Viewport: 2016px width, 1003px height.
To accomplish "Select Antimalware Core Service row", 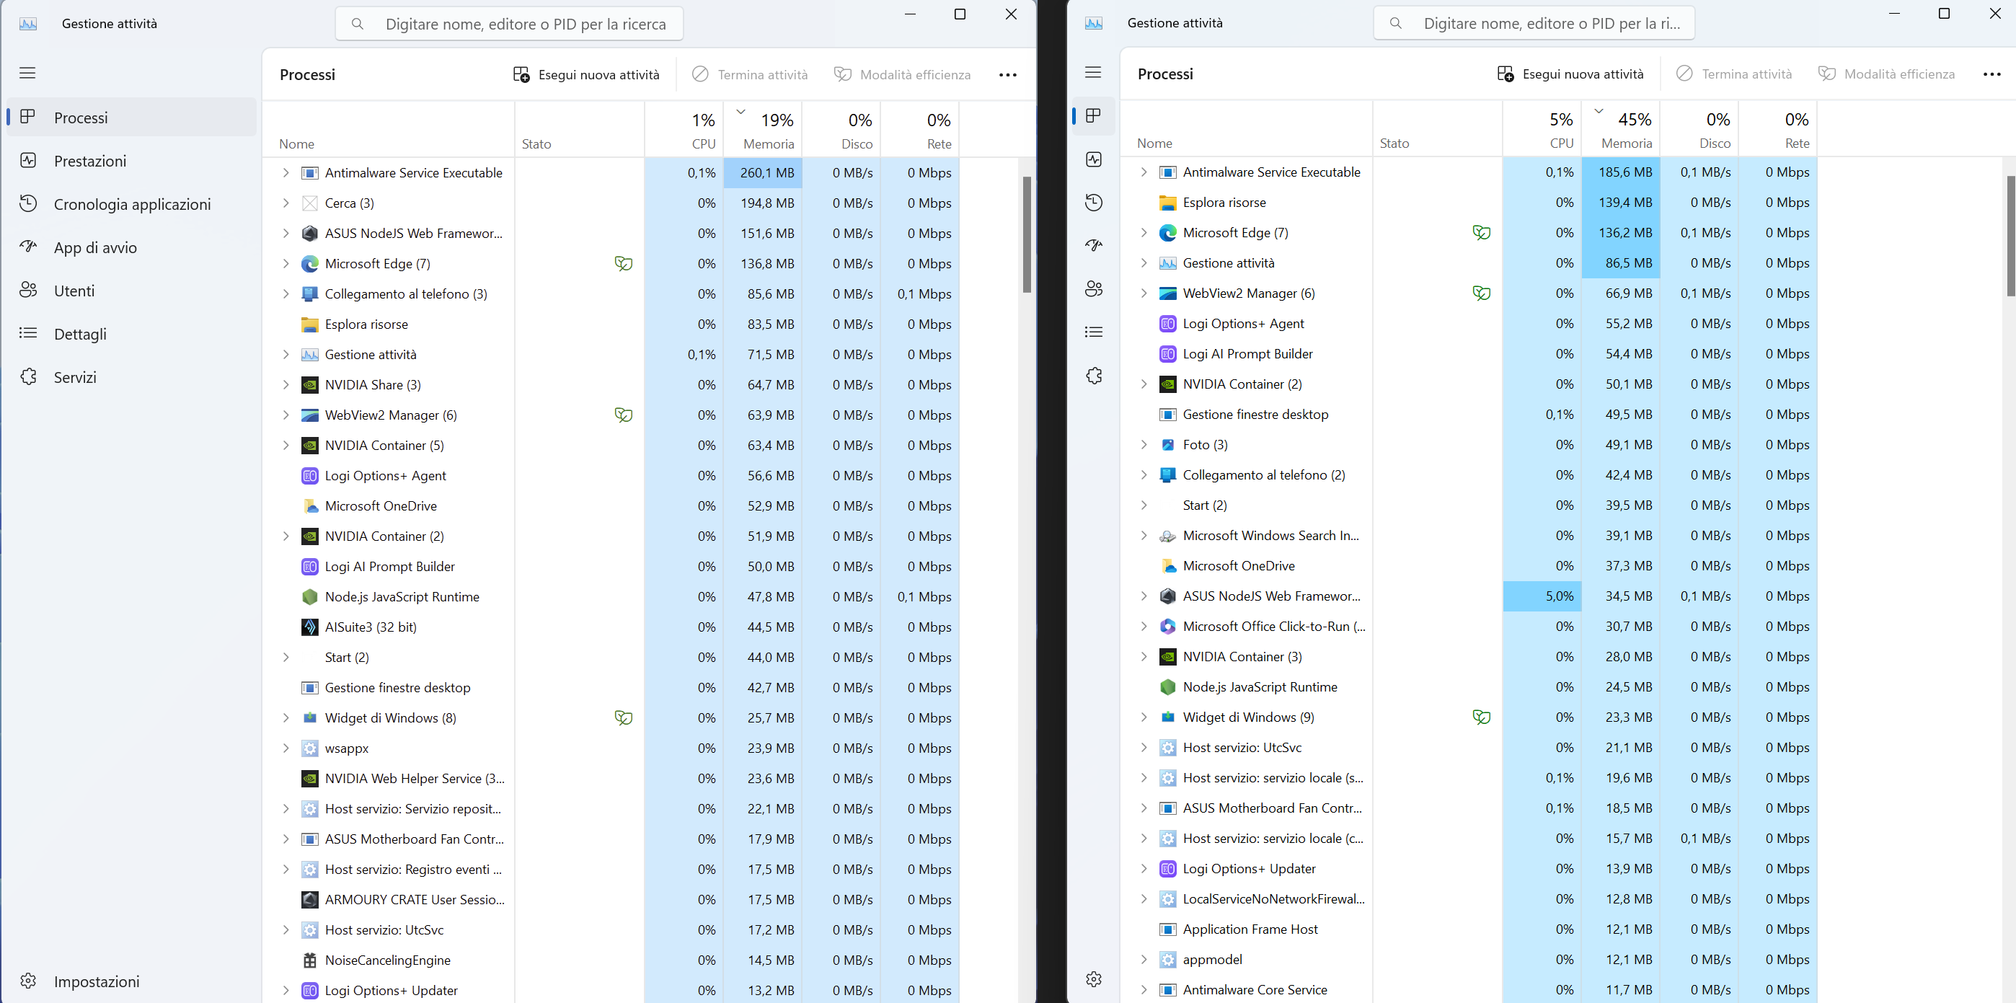I will pos(1469,990).
